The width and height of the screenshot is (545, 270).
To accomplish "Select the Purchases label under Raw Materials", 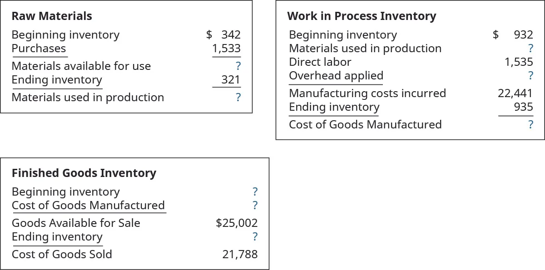I will click(39, 49).
